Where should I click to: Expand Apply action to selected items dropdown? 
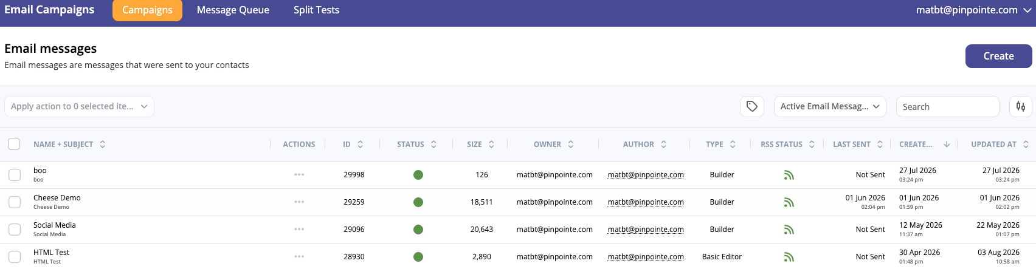tap(79, 106)
